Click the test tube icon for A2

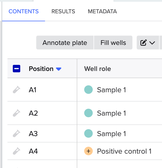(x=17, y=113)
